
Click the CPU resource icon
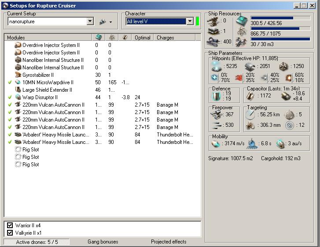point(241,21)
